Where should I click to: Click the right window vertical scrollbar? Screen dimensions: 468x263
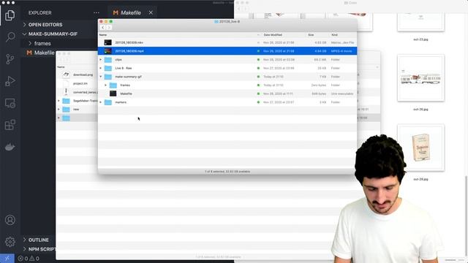[x=466, y=216]
